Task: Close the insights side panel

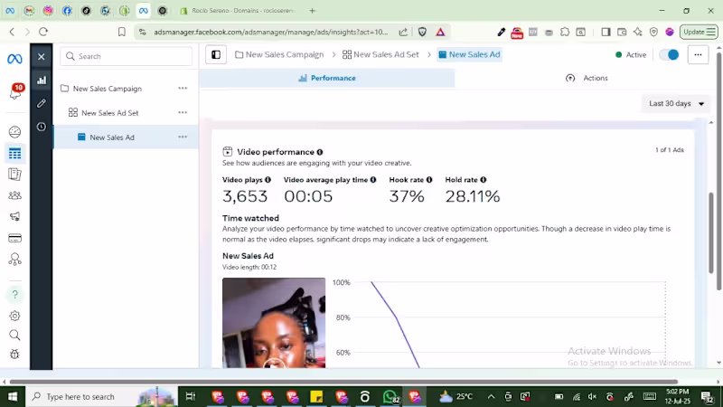Action: (x=41, y=57)
